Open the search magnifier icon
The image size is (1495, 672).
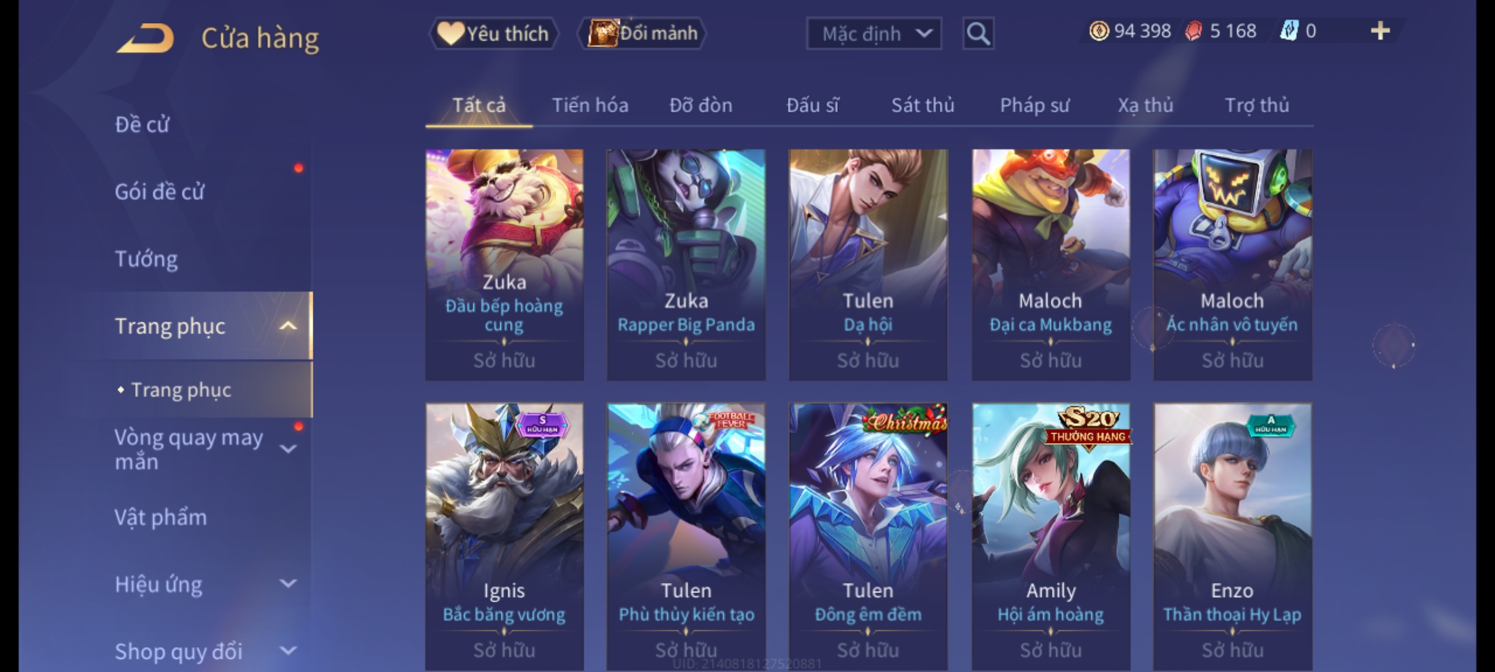(978, 34)
